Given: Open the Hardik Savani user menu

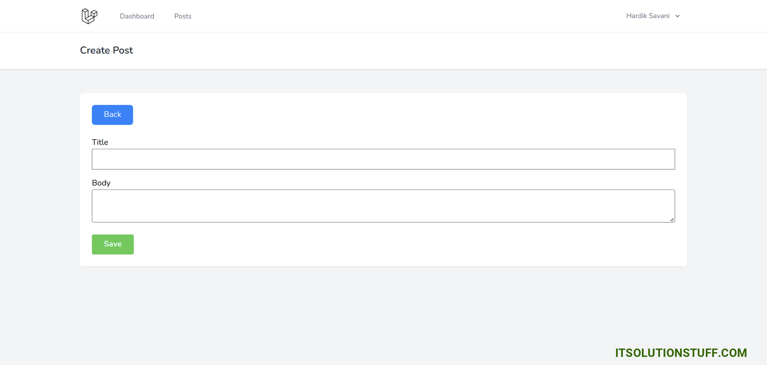Looking at the screenshot, I should 648,16.
